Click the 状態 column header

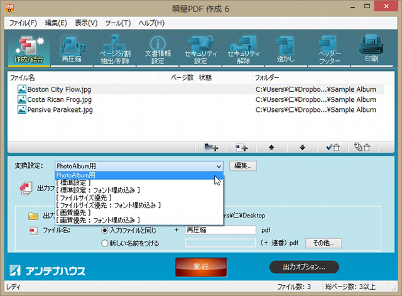224,78
